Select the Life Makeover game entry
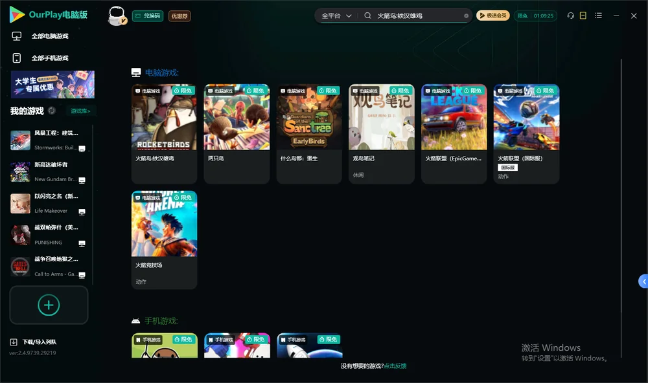 point(48,203)
